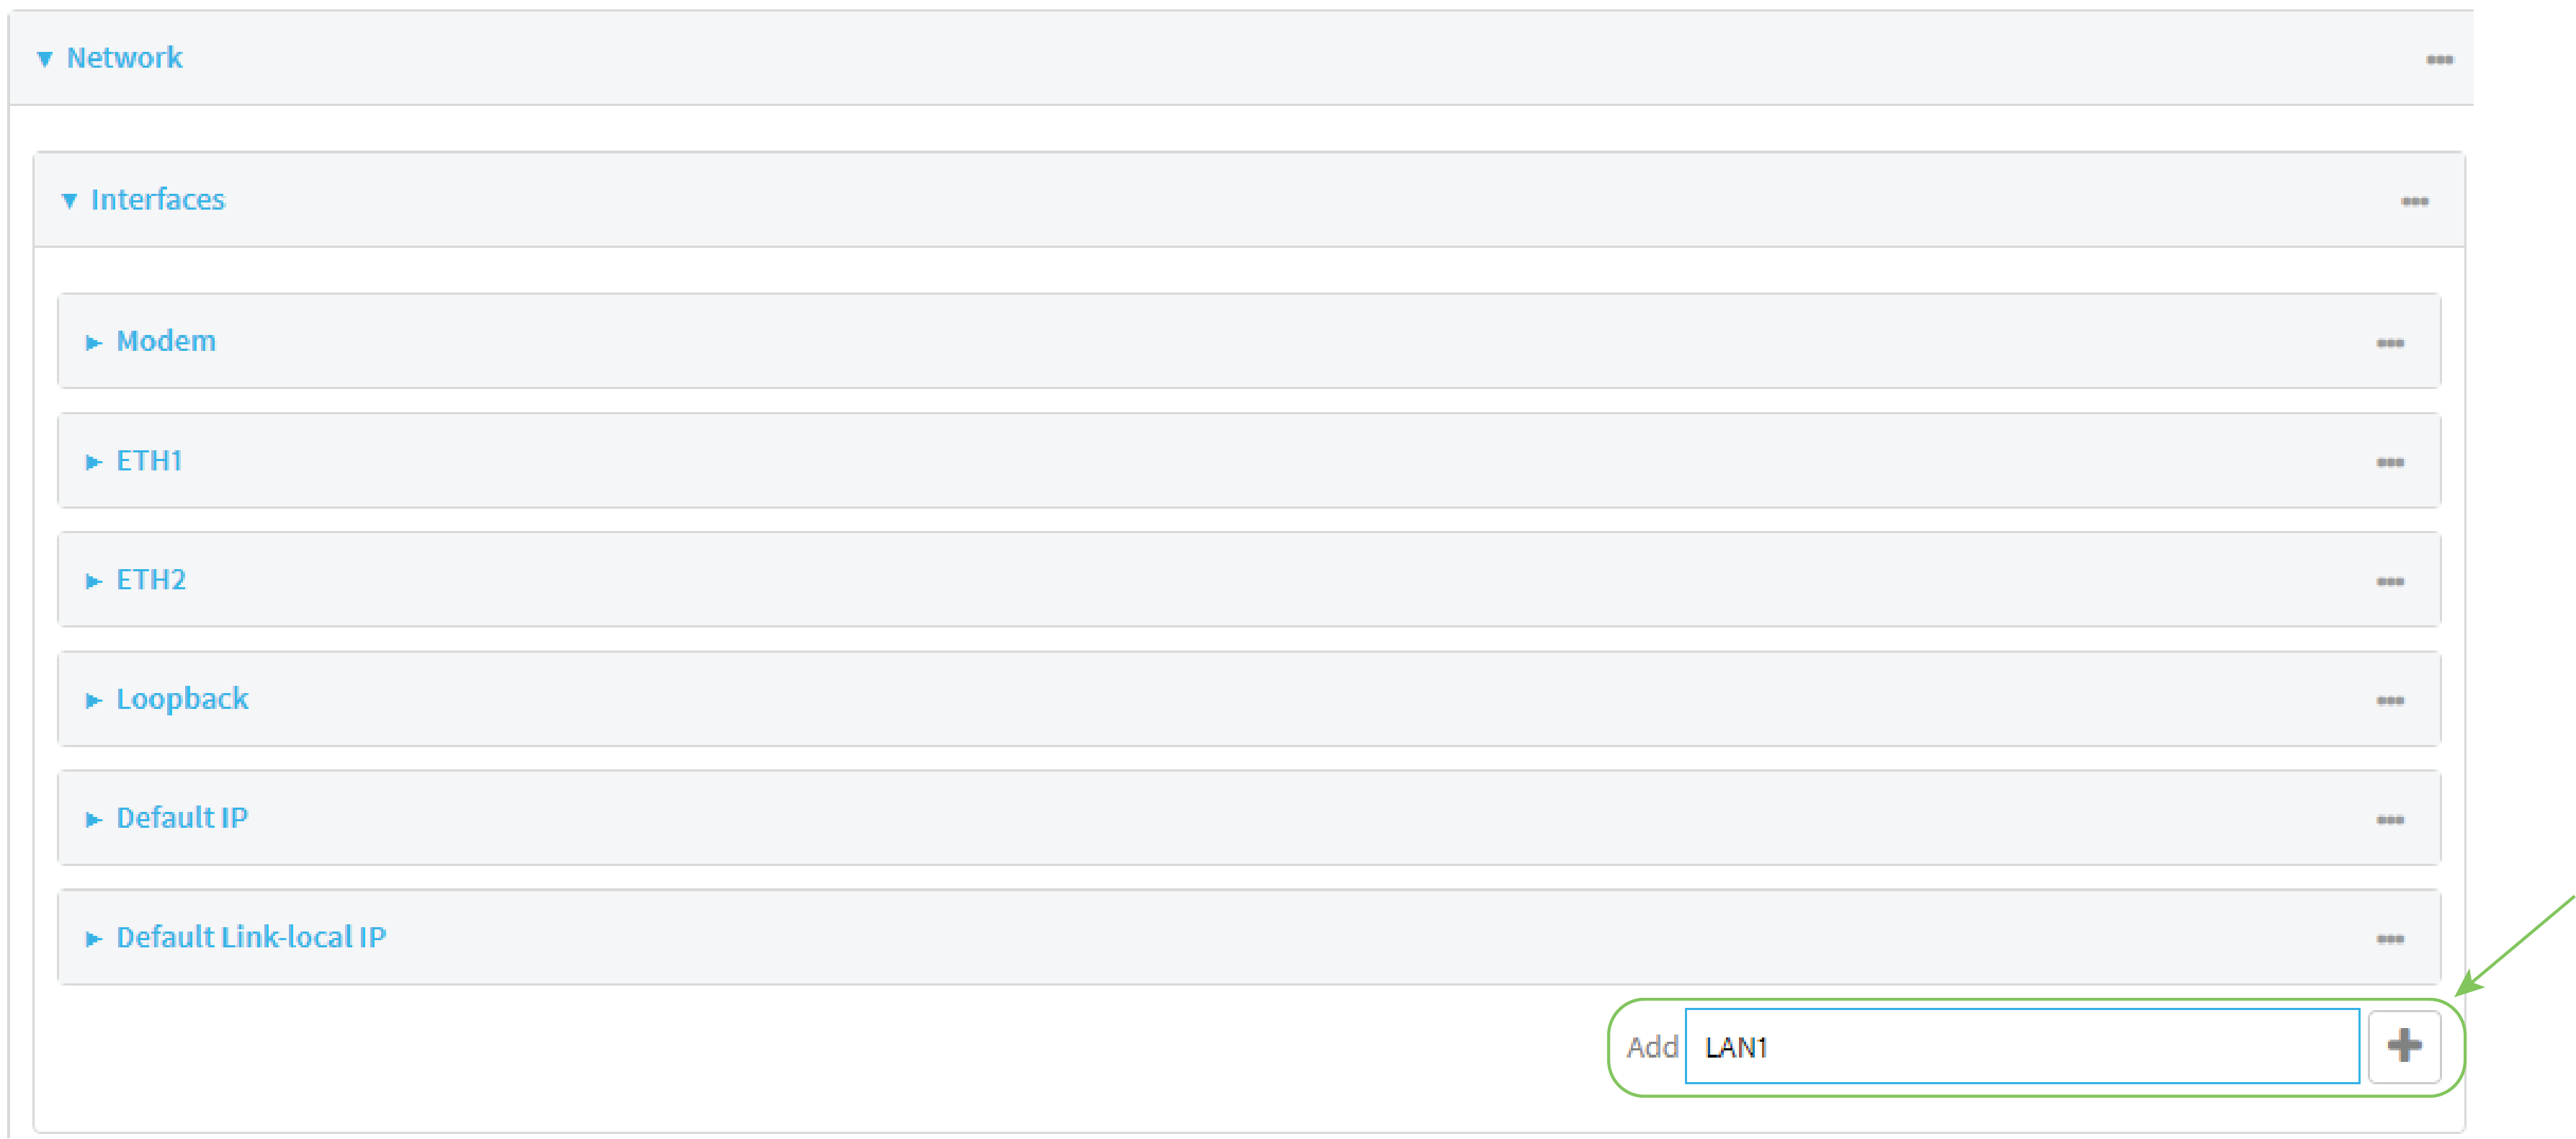Image resolution: width=2576 pixels, height=1139 pixels.
Task: Expand the ETH2 interface
Action: (94, 580)
